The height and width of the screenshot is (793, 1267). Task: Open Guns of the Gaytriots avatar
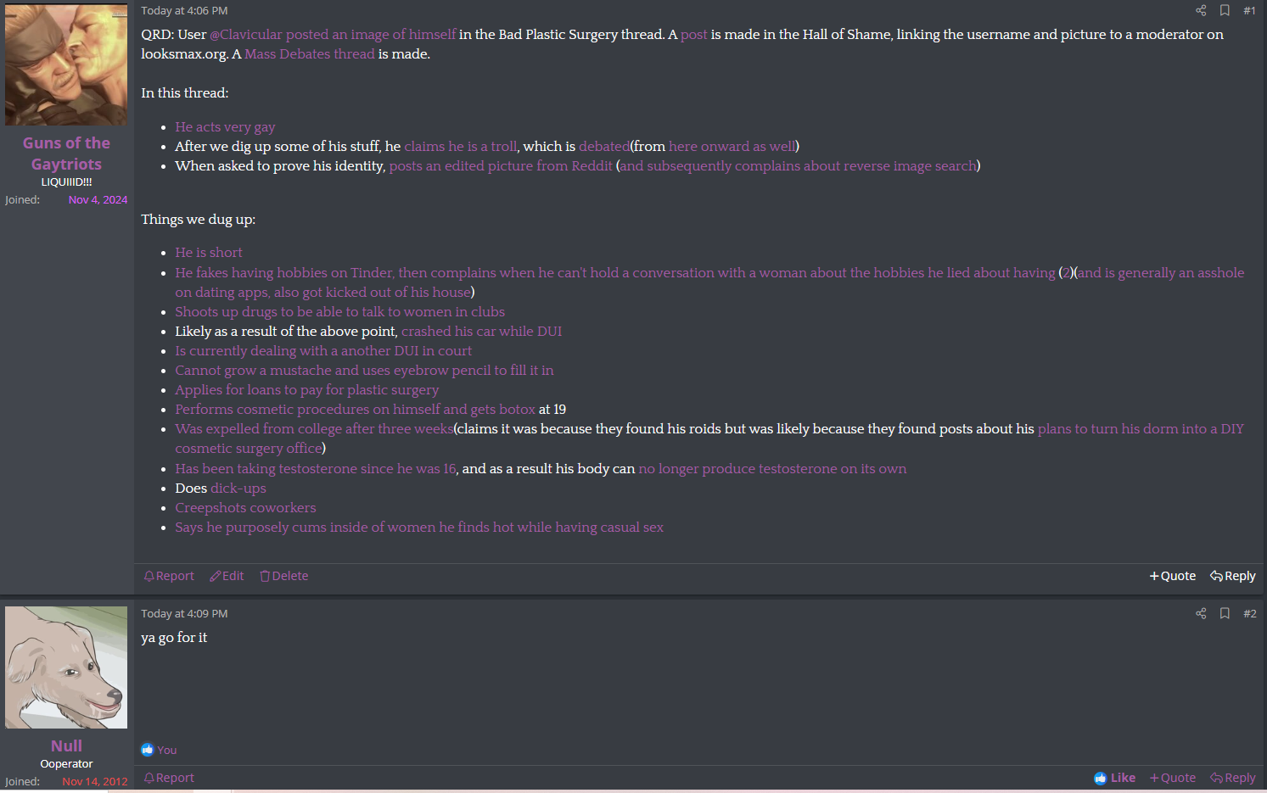66,64
